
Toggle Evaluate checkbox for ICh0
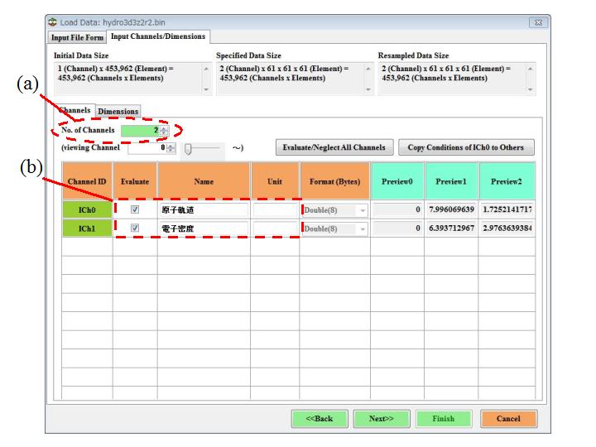point(135,210)
